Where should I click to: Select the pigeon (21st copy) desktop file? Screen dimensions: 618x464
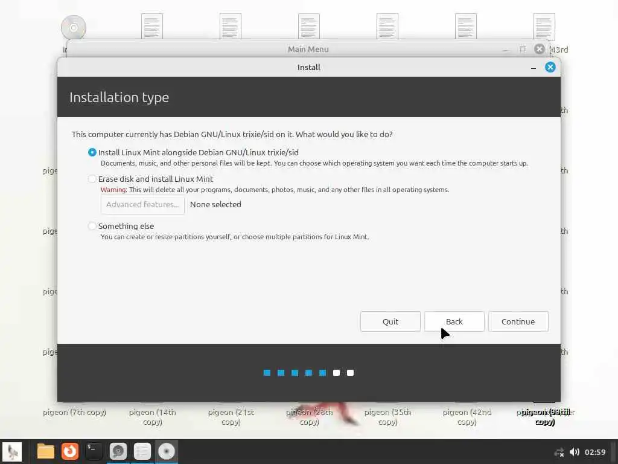click(231, 417)
